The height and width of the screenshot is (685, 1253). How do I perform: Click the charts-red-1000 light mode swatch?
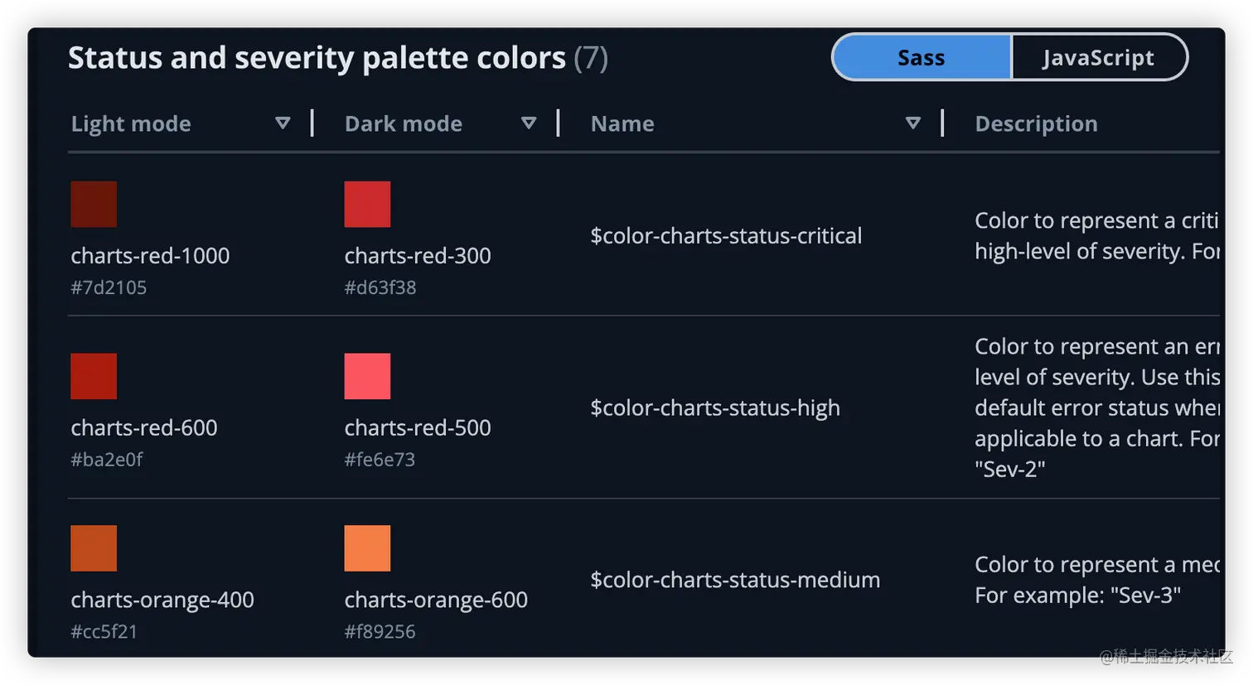94,205
